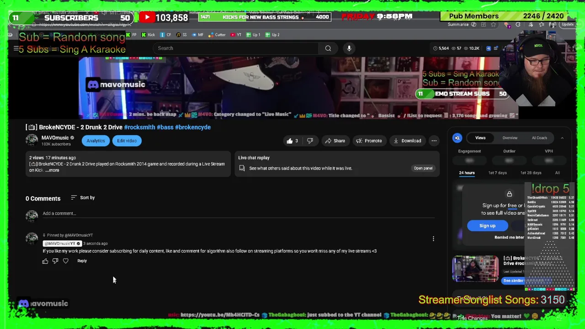Viewport: 585px width, 329px height.
Task: Select the 24 hours range tab
Action: pyautogui.click(x=467, y=173)
